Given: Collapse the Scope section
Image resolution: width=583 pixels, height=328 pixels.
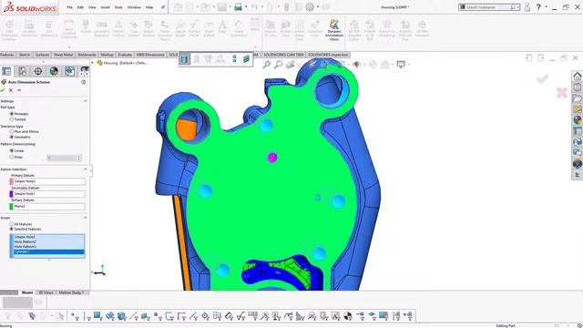Looking at the screenshot, I should (x=85, y=217).
